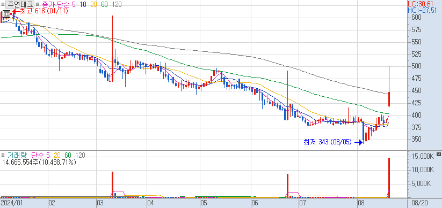Click the 15,000K volume axis label

point(423,156)
